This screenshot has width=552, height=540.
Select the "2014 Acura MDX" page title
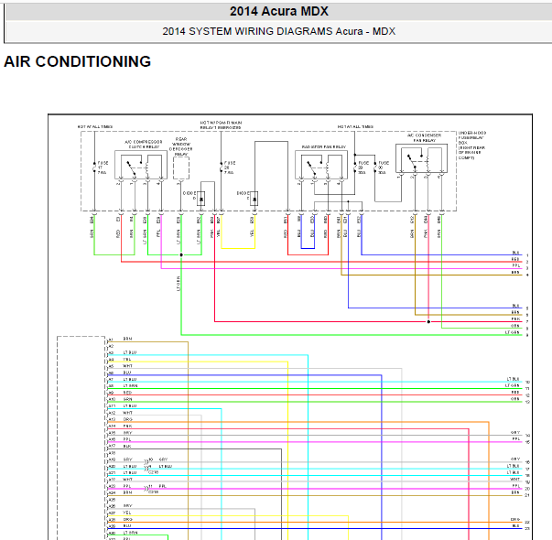coord(279,11)
